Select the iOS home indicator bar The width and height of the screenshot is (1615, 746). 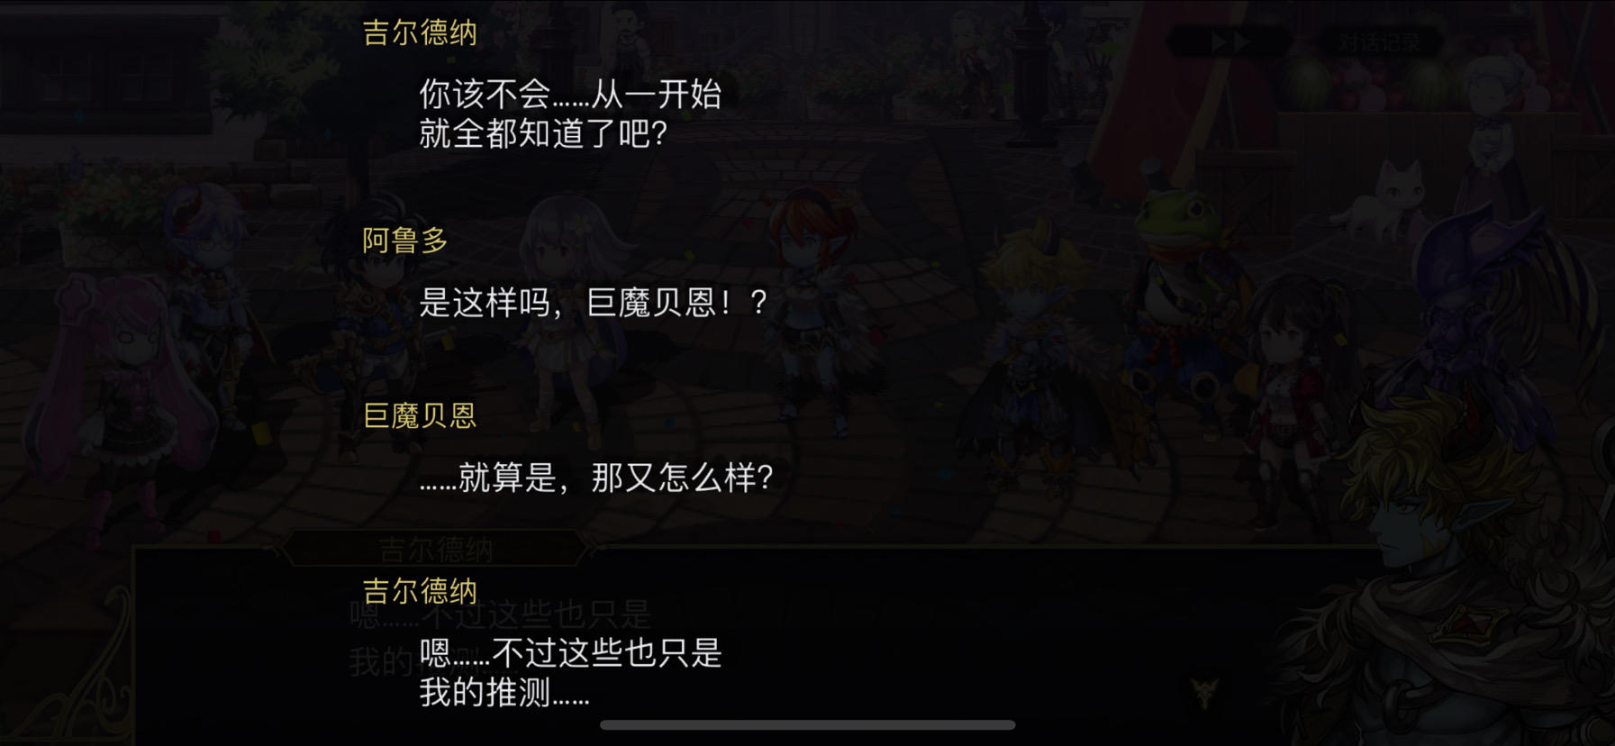[807, 724]
